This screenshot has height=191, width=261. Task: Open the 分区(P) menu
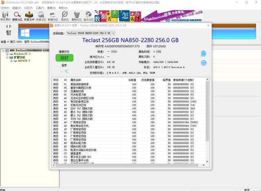[28, 8]
